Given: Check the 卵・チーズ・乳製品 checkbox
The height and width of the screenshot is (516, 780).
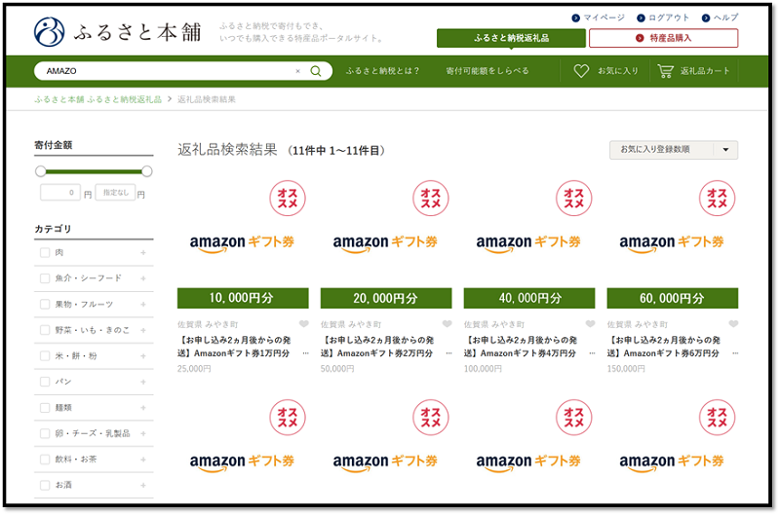Looking at the screenshot, I should point(45,433).
